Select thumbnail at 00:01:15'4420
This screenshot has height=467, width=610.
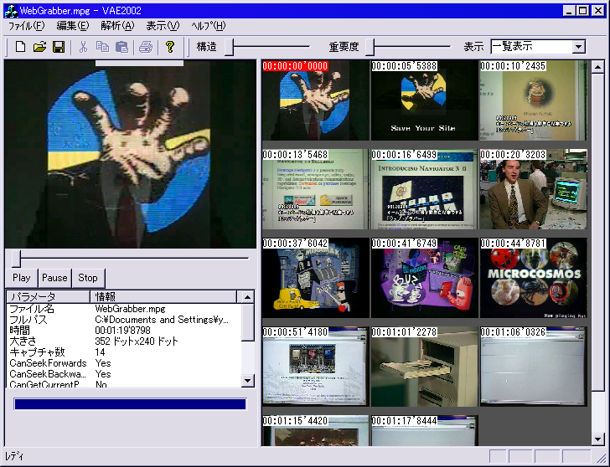coord(316,431)
